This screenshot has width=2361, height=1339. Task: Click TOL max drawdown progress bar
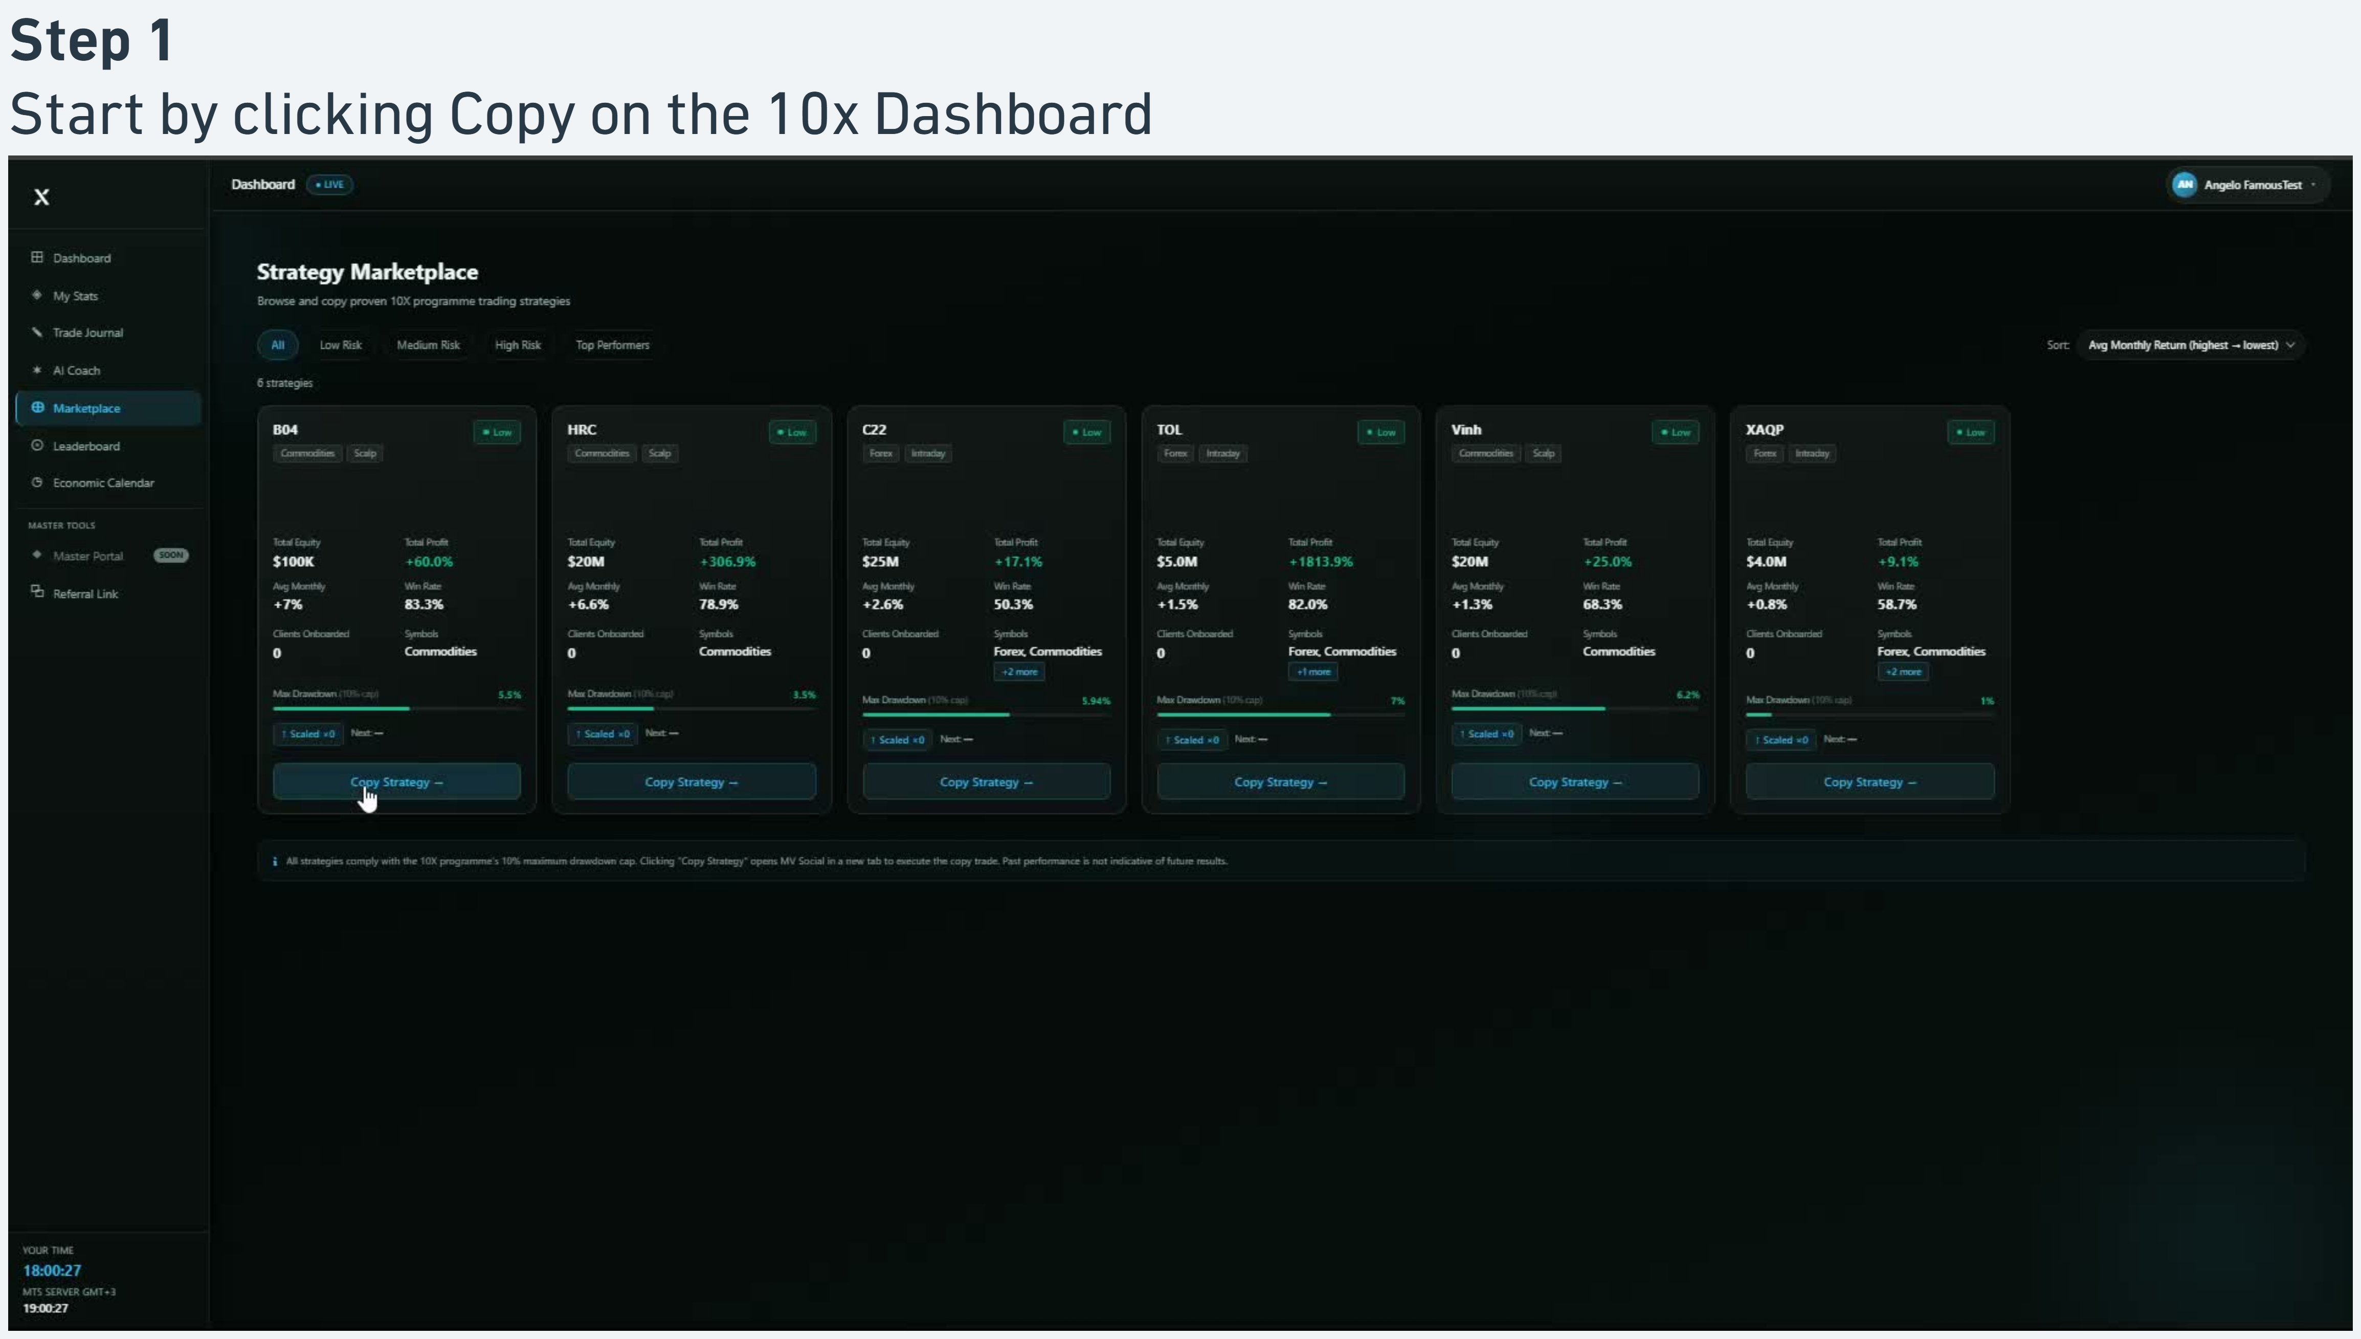click(1281, 715)
